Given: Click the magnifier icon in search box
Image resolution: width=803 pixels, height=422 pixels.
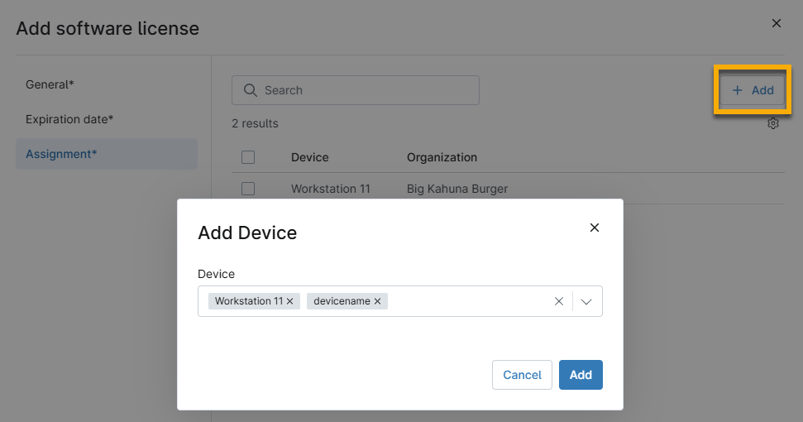Looking at the screenshot, I should tap(249, 90).
